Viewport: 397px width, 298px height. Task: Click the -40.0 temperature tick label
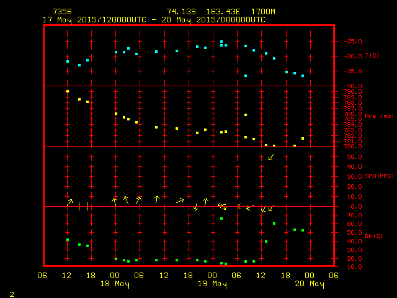pyautogui.click(x=352, y=86)
